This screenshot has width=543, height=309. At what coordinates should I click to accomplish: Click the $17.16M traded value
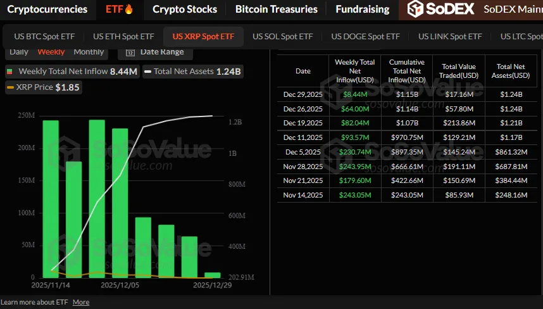(459, 94)
